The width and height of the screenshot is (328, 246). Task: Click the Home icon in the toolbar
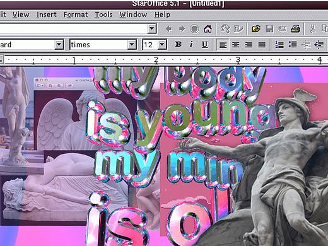(x=208, y=28)
